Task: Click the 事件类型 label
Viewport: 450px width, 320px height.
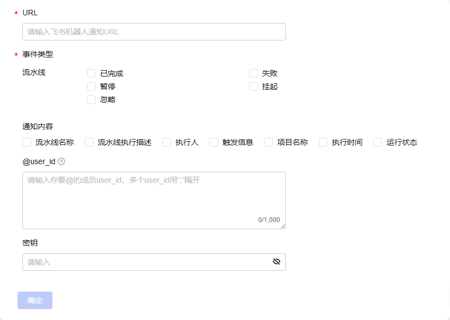Action: click(38, 54)
